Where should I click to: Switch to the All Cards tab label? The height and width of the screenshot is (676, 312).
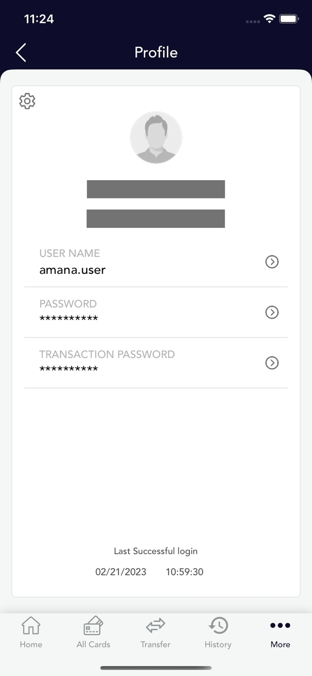click(x=93, y=644)
